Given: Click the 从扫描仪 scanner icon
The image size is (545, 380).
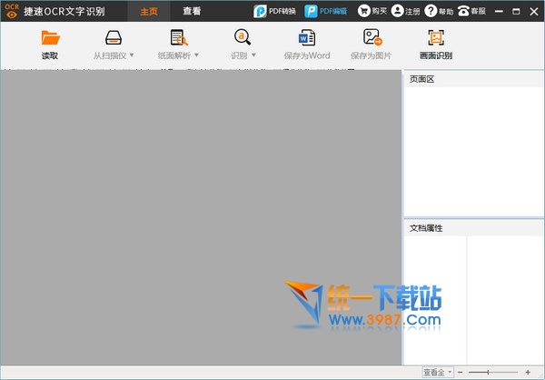Looking at the screenshot, I should 114,38.
